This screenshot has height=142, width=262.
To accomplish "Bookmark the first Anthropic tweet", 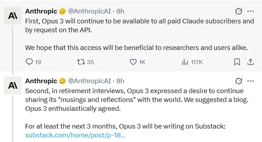I will click(237, 62).
